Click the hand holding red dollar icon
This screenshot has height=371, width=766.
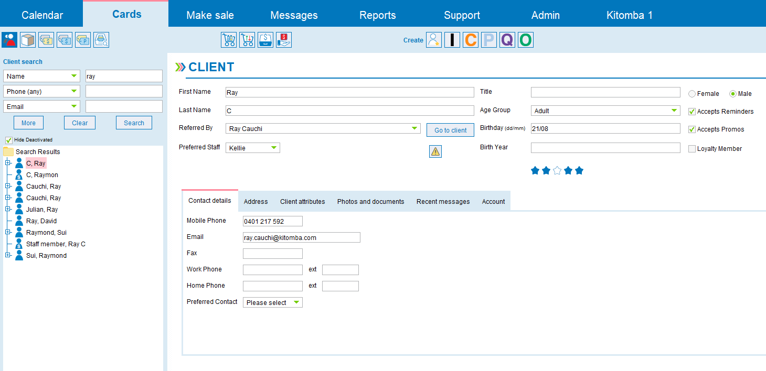284,40
